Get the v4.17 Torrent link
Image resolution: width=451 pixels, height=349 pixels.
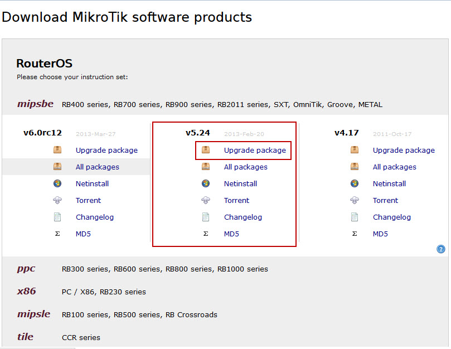point(385,200)
